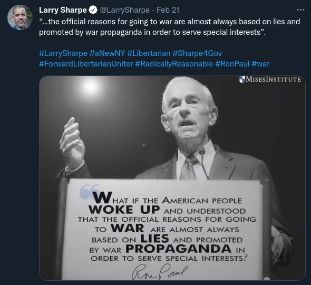
Task: Open the Feb 21 tweet timestamp
Action: (168, 10)
